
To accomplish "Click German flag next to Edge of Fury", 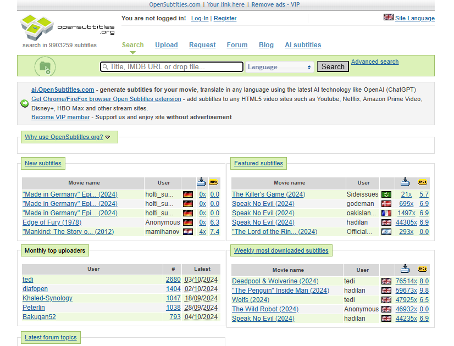I will pos(188,222).
